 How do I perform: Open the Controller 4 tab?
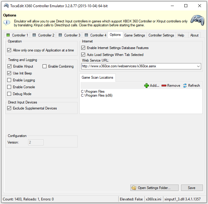(x=95, y=35)
